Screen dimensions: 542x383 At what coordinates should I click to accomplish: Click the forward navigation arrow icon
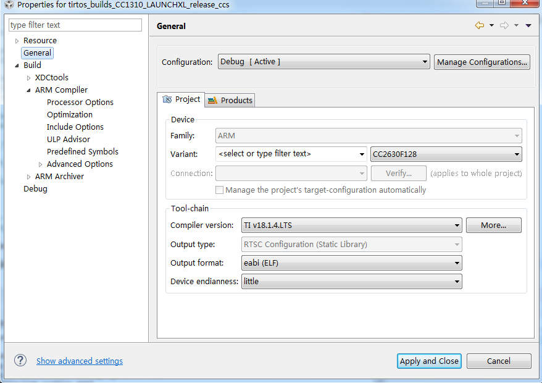(x=504, y=25)
